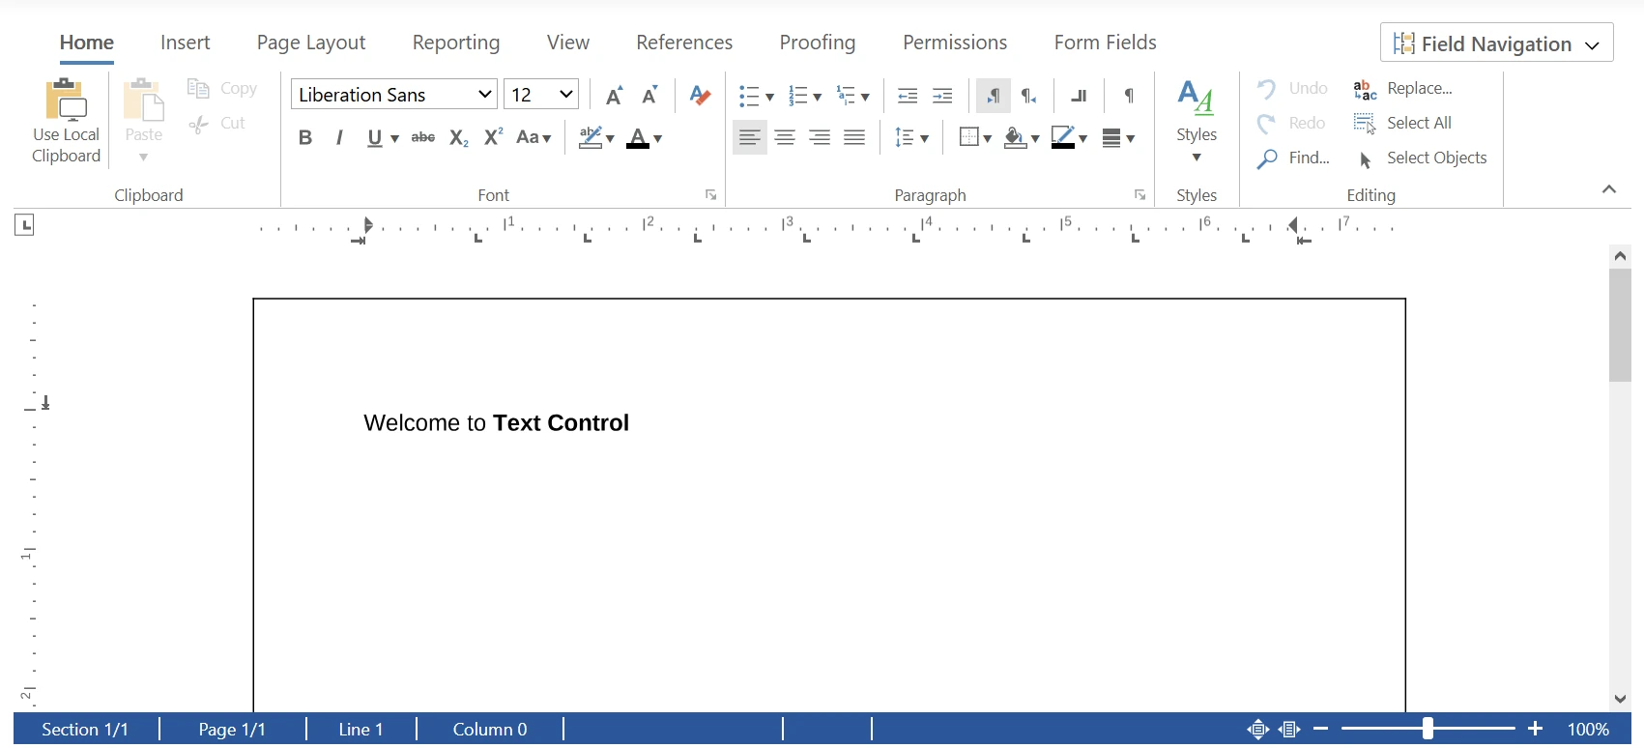Center the paragraph
1644x748 pixels.
(785, 138)
